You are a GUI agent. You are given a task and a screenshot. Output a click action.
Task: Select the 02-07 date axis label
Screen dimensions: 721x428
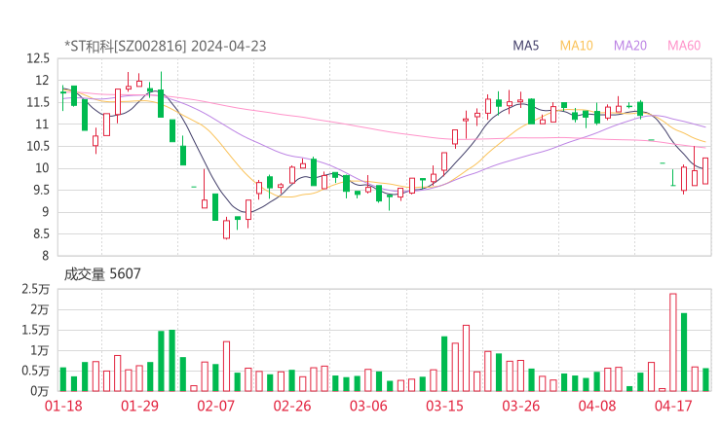216,406
